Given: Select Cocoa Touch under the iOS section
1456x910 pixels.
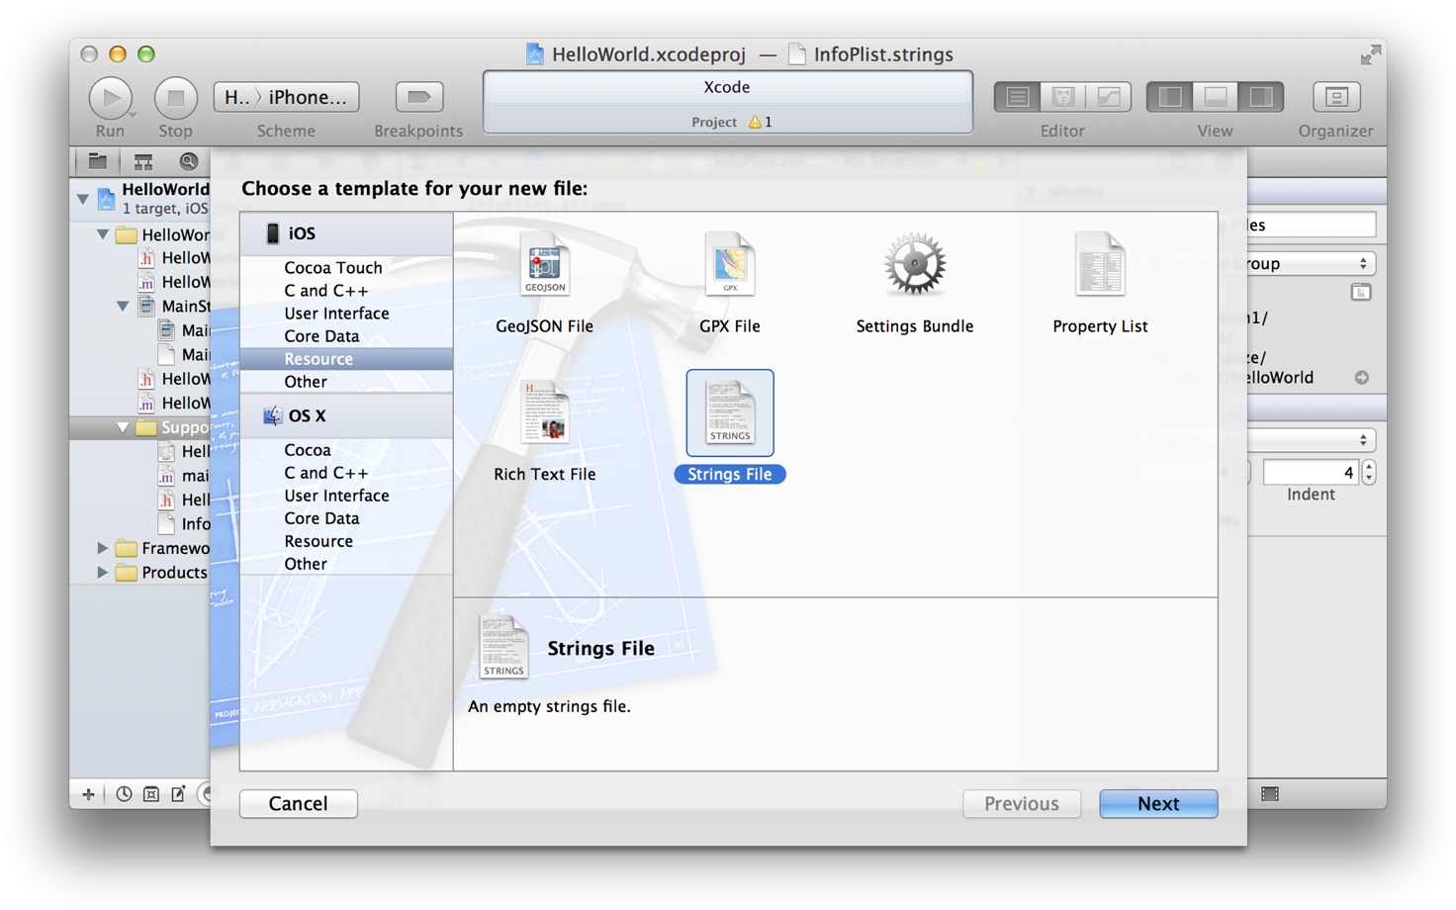Looking at the screenshot, I should [x=332, y=267].
